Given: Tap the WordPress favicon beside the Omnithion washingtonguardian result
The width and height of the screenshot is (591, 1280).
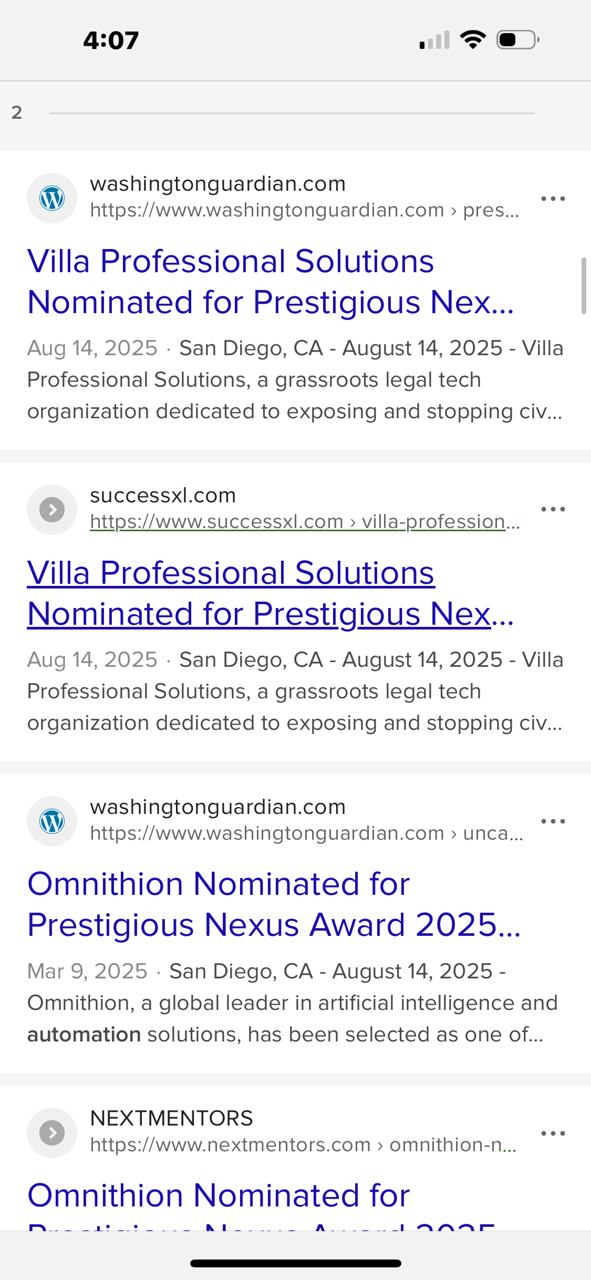Looking at the screenshot, I should click(52, 821).
